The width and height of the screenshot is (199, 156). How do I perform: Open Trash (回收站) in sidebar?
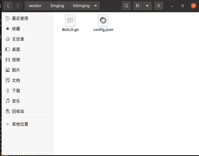(x=18, y=111)
